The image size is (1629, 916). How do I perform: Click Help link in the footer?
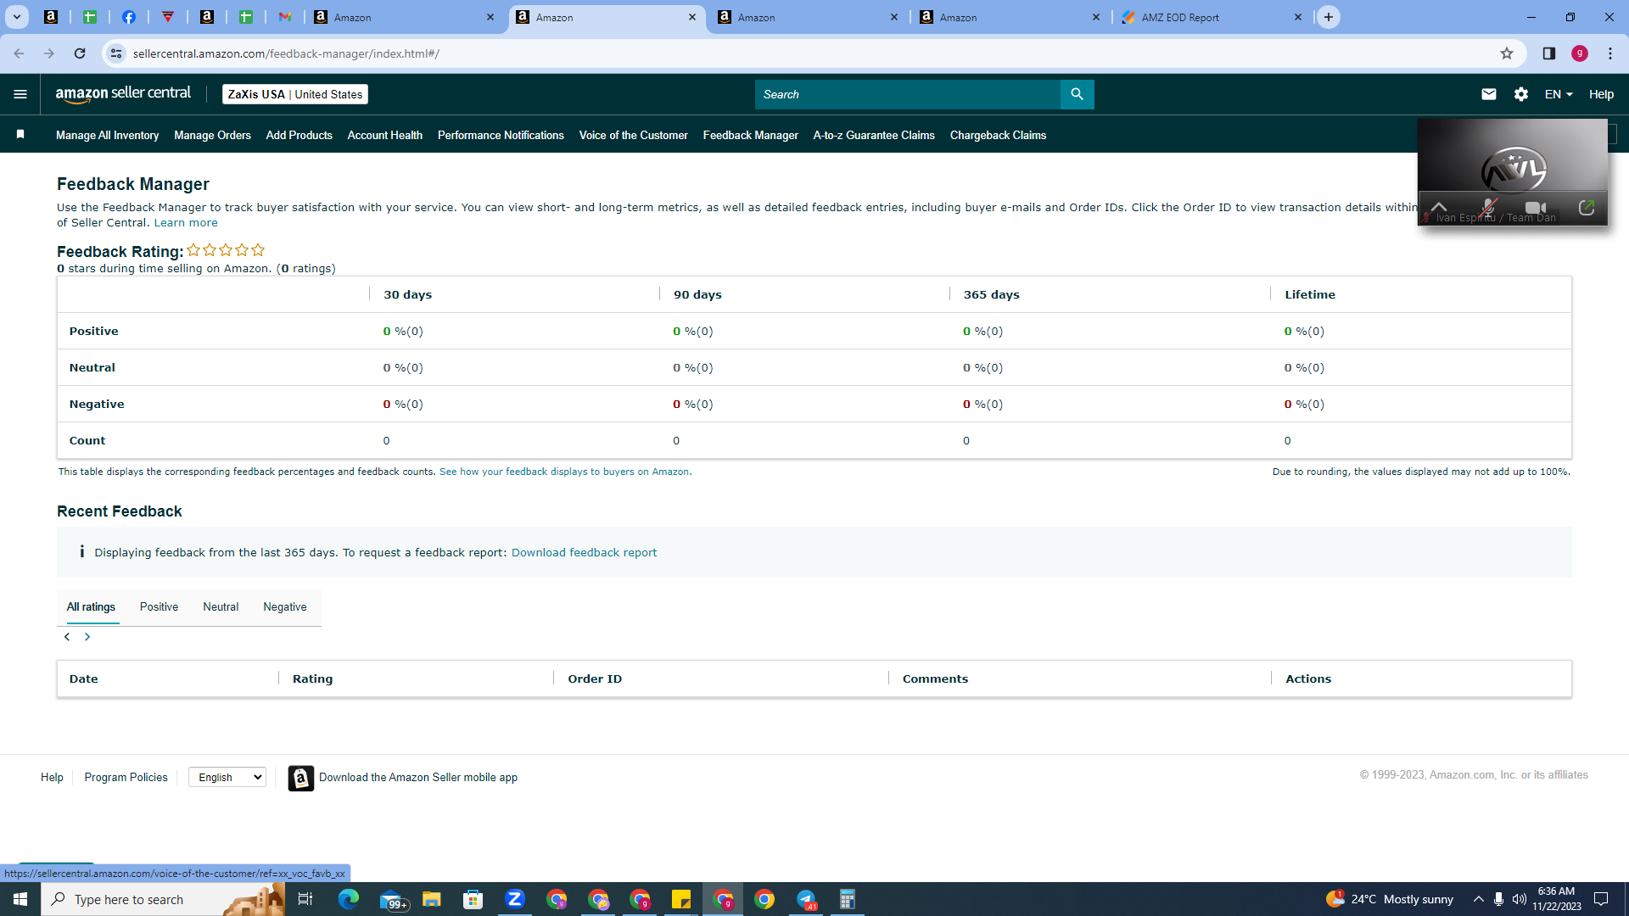[52, 778]
